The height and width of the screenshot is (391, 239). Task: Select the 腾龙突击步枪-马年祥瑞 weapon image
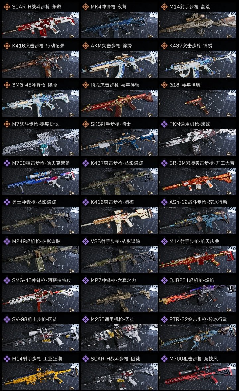tap(119, 103)
